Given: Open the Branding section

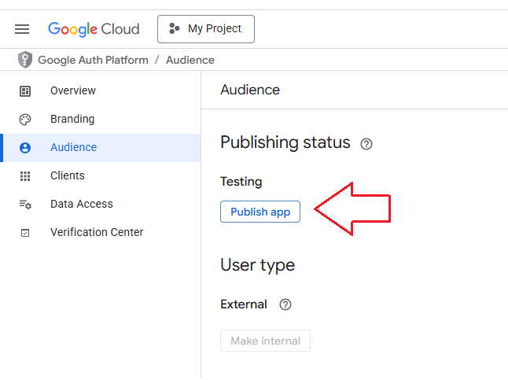Looking at the screenshot, I should point(72,119).
